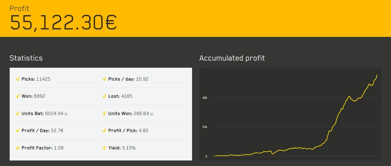
Task: Click the checkmark icon beside Picks
Action: click(x=18, y=79)
